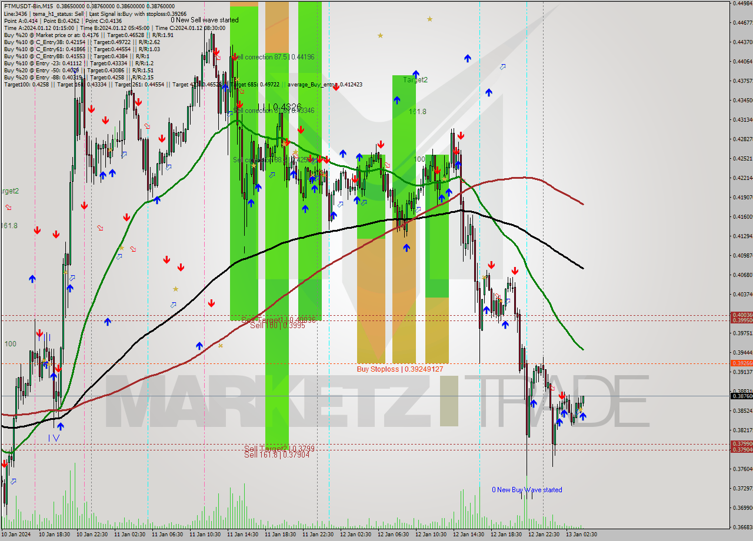The image size is (753, 541).
Task: Select the 'Buy %20 @ Entry -50' line
Action: [79, 70]
